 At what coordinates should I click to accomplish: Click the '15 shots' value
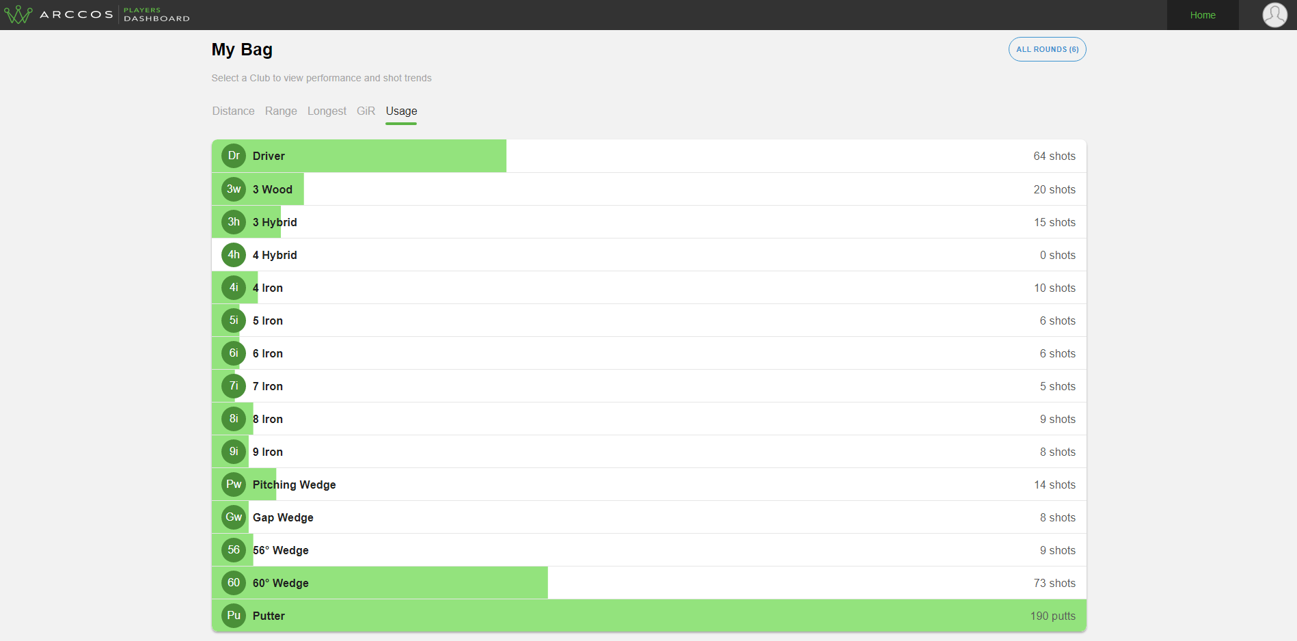coord(1054,222)
